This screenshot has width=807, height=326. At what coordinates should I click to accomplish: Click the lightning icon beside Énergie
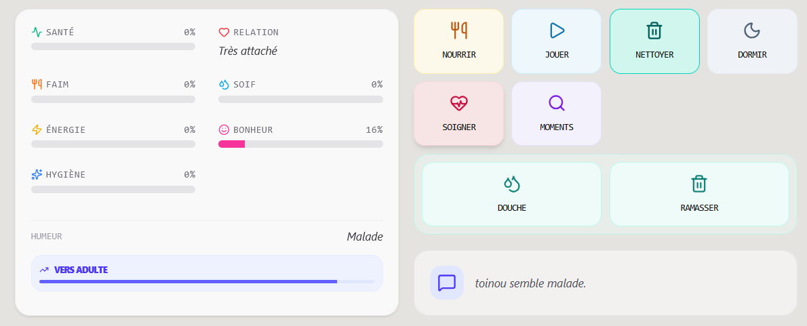tap(37, 129)
